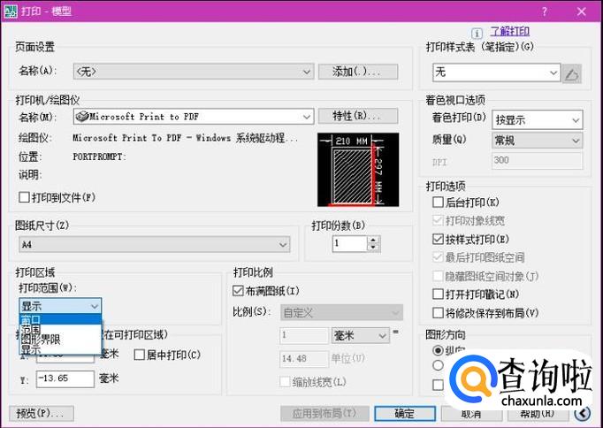Click the paper preview thumbnail 210 MM
The image size is (603, 428).
[x=358, y=170]
